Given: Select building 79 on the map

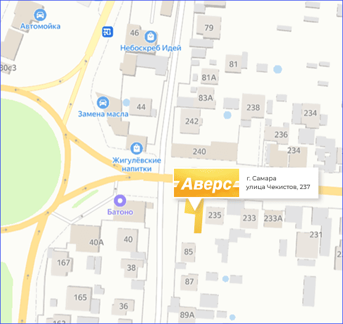Looking at the screenshot, I should (x=208, y=28).
